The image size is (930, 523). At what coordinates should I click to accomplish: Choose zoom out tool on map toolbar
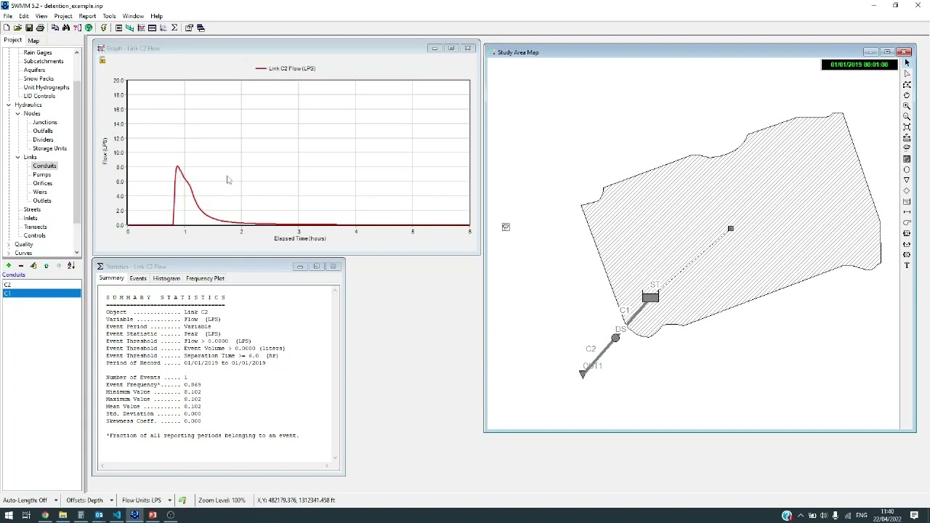coord(907,116)
